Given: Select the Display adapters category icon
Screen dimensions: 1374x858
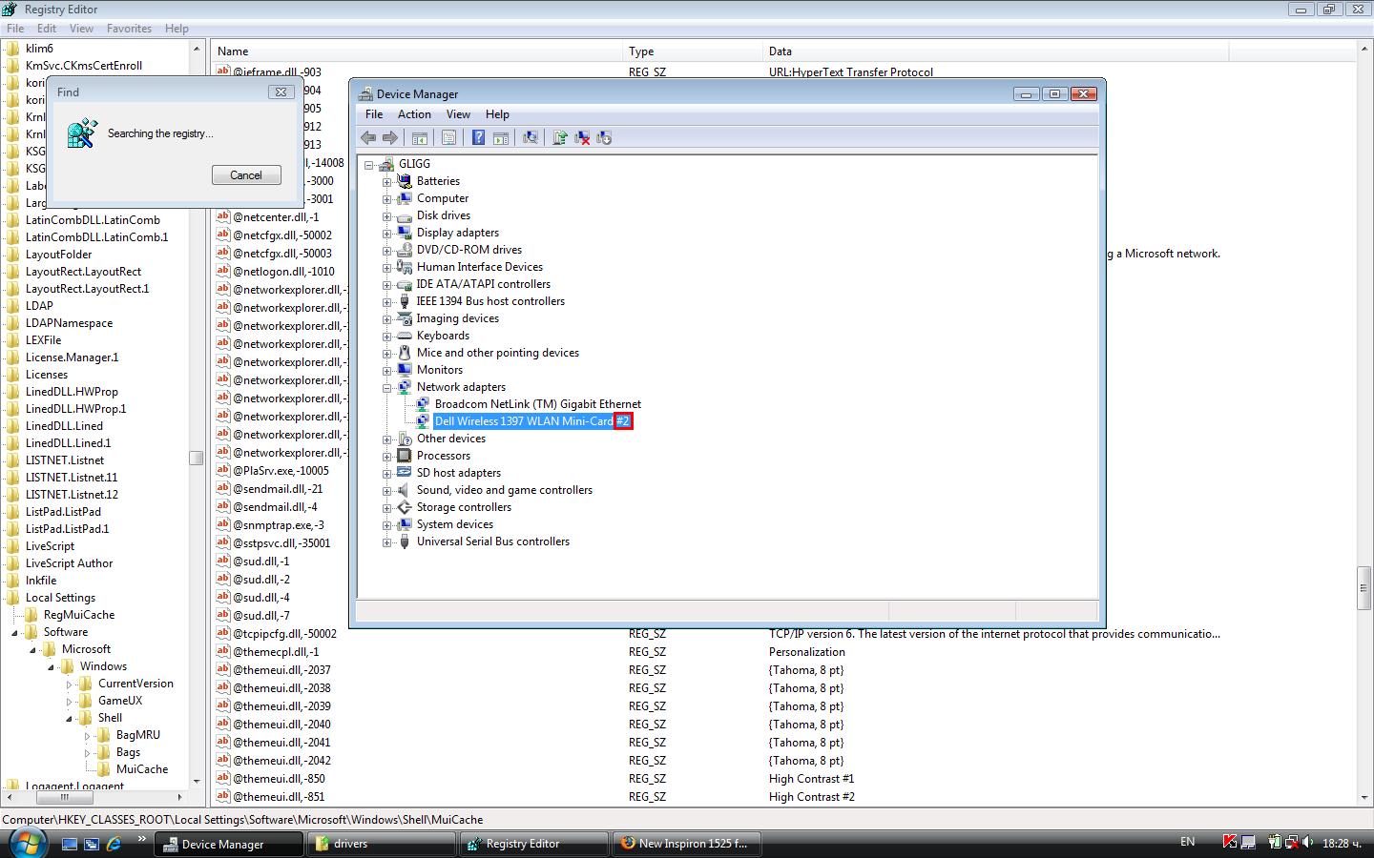Looking at the screenshot, I should click(405, 233).
